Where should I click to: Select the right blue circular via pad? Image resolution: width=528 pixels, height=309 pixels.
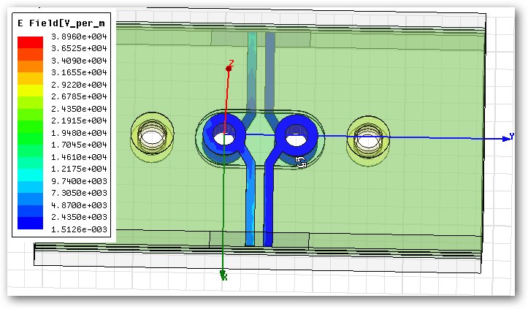[296, 135]
